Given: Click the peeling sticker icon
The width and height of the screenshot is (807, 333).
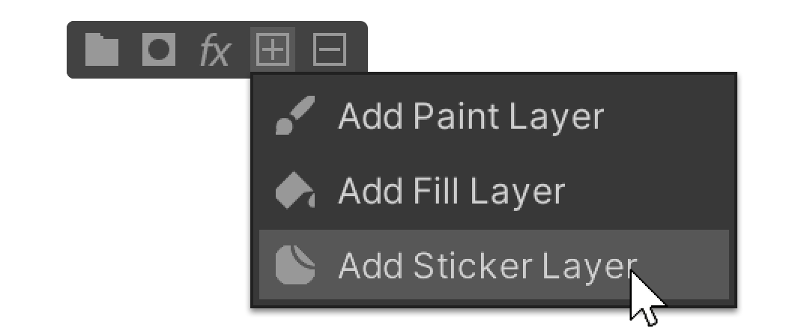Looking at the screenshot, I should coord(295,265).
